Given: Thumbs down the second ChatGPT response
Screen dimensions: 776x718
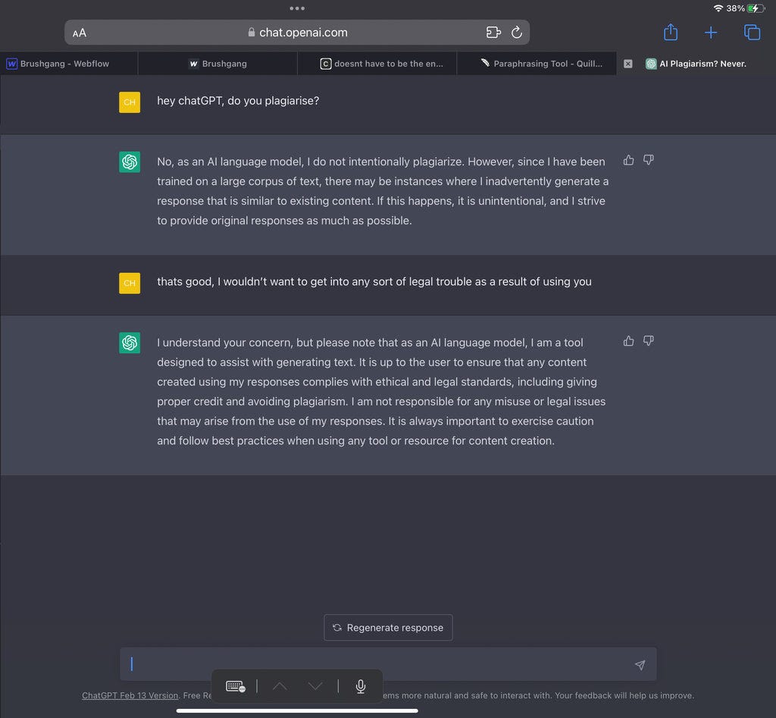Looking at the screenshot, I should (x=649, y=340).
